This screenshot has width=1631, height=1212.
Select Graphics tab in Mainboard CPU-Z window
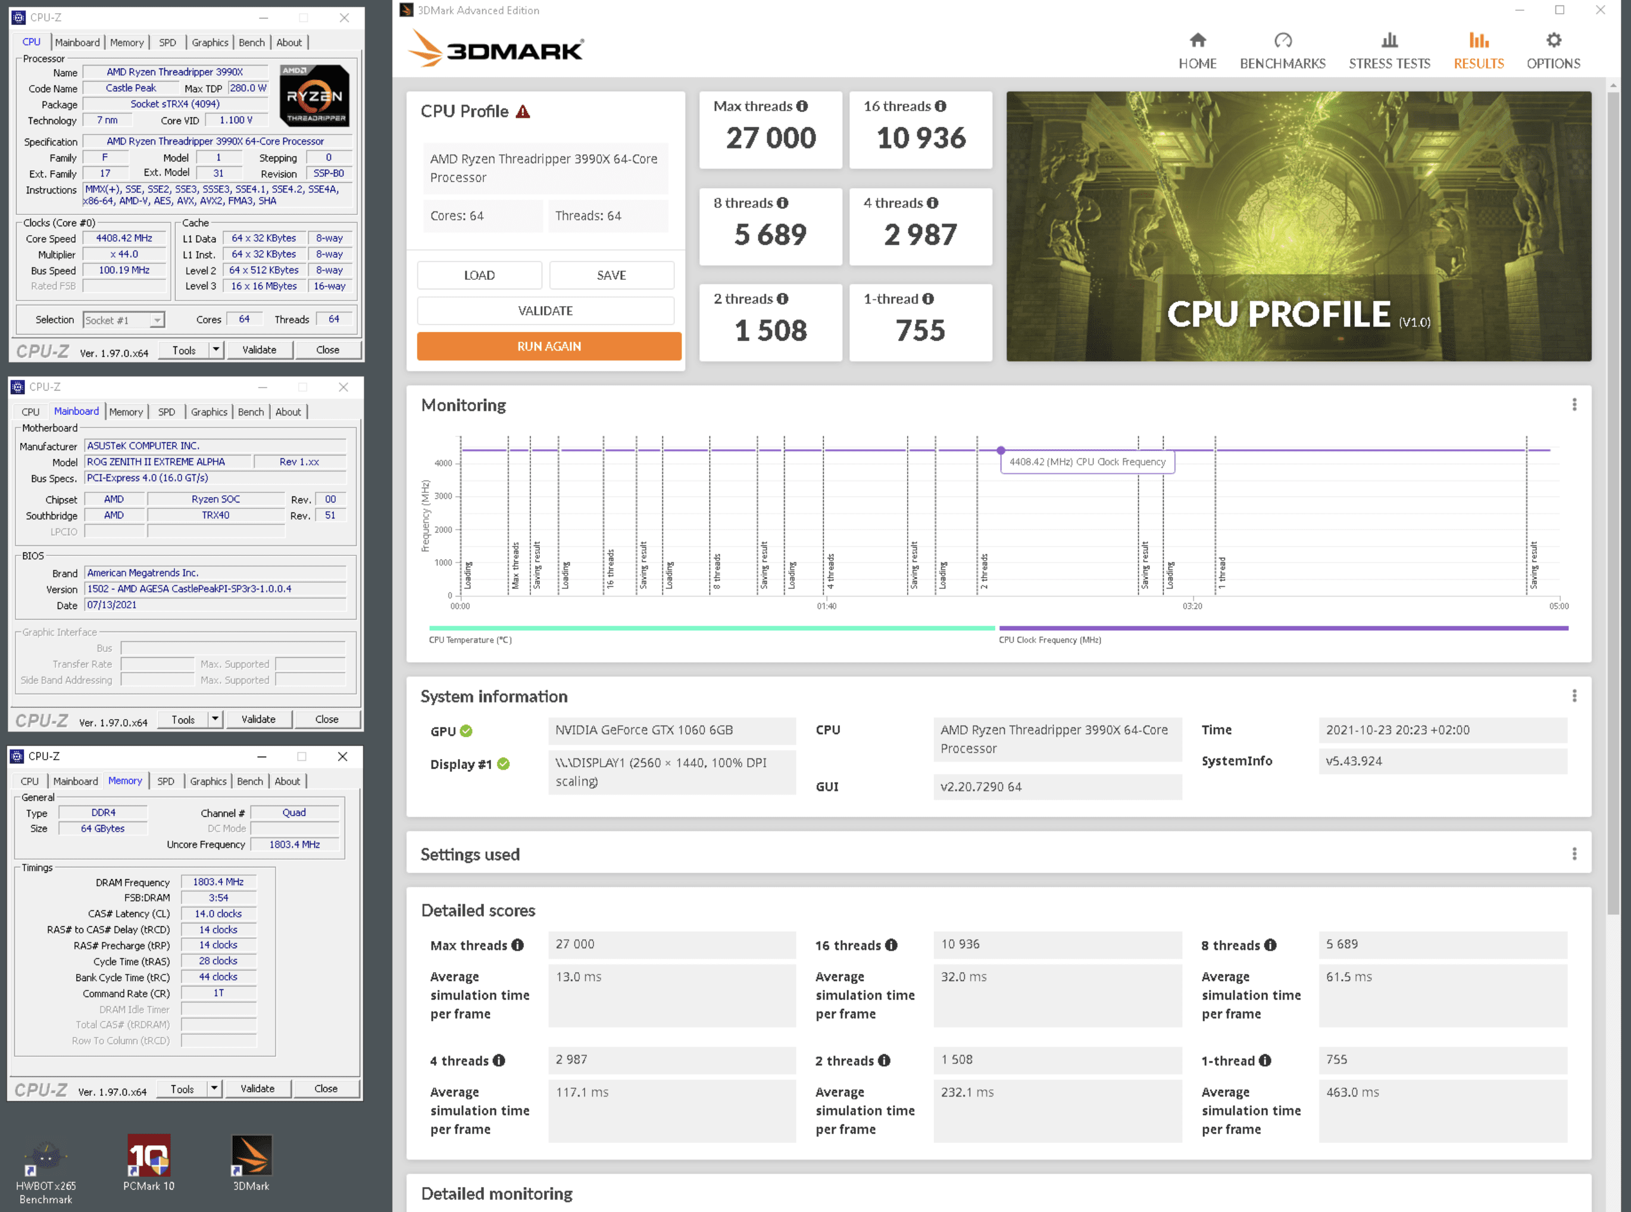click(209, 413)
